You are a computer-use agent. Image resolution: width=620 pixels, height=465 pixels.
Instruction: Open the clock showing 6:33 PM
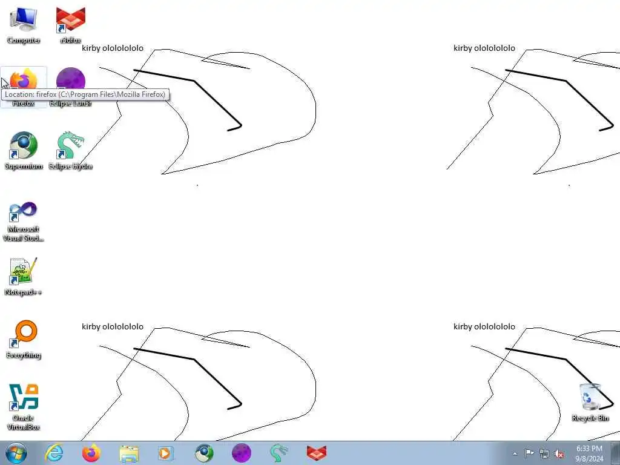click(x=589, y=453)
